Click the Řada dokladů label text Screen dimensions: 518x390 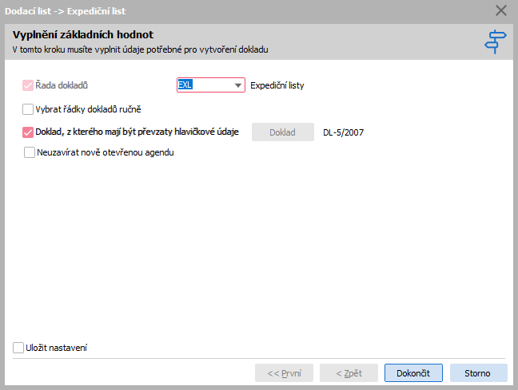pyautogui.click(x=62, y=85)
